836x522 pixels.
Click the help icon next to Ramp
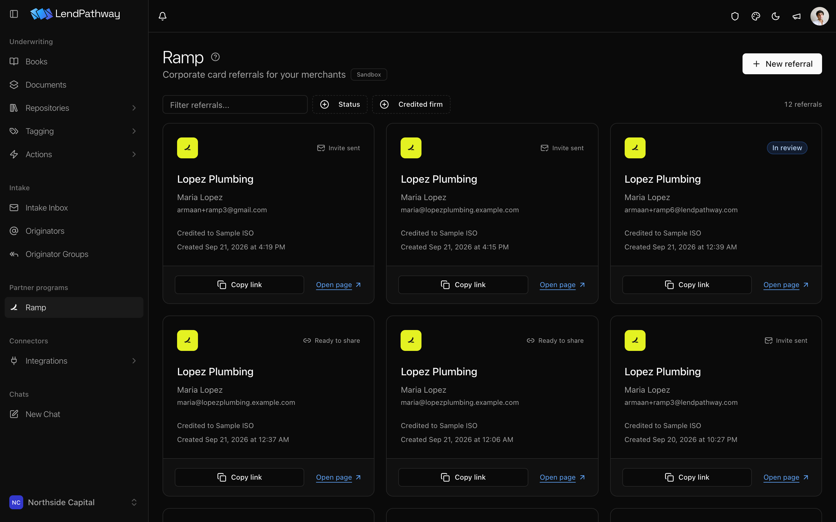215,57
